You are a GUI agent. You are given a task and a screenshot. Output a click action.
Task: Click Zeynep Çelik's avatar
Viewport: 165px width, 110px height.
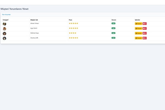pos(4,38)
